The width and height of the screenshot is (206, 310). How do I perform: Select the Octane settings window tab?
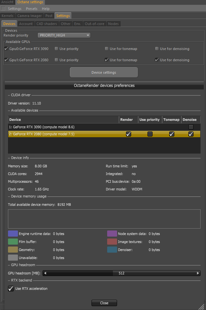[x=30, y=2]
